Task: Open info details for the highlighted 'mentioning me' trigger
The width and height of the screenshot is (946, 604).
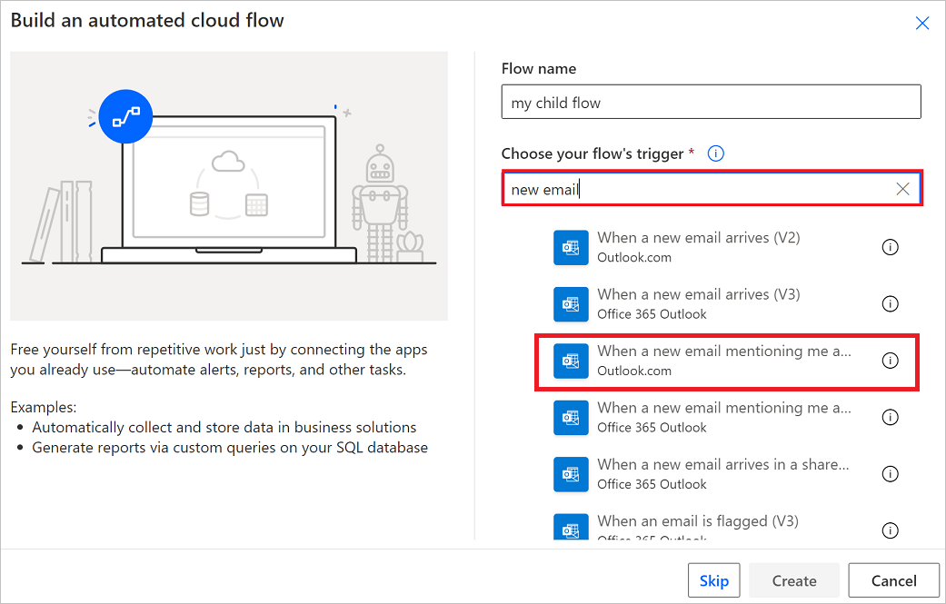Action: pyautogui.click(x=890, y=361)
